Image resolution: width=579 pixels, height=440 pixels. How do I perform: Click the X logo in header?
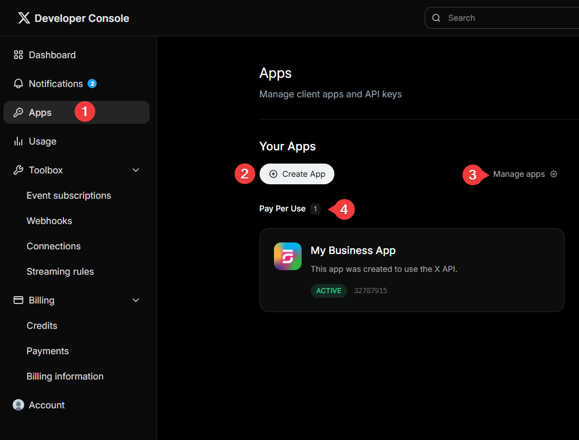click(x=24, y=18)
